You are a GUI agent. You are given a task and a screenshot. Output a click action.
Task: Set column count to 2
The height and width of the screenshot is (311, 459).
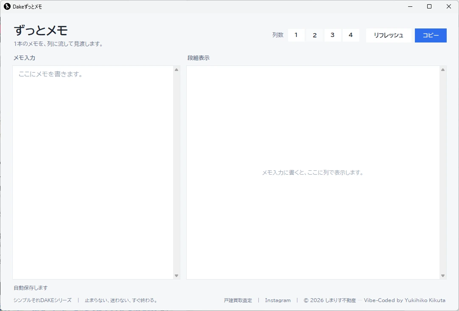tap(314, 35)
